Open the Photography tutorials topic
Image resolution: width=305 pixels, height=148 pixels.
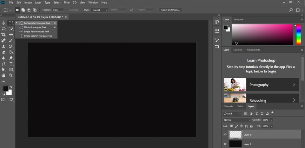click(261, 85)
